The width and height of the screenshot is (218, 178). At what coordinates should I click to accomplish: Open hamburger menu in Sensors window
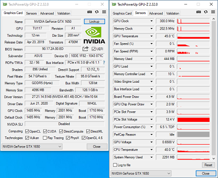213,12
